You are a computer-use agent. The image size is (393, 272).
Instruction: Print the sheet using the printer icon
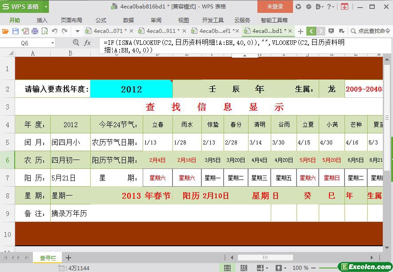pos(35,31)
